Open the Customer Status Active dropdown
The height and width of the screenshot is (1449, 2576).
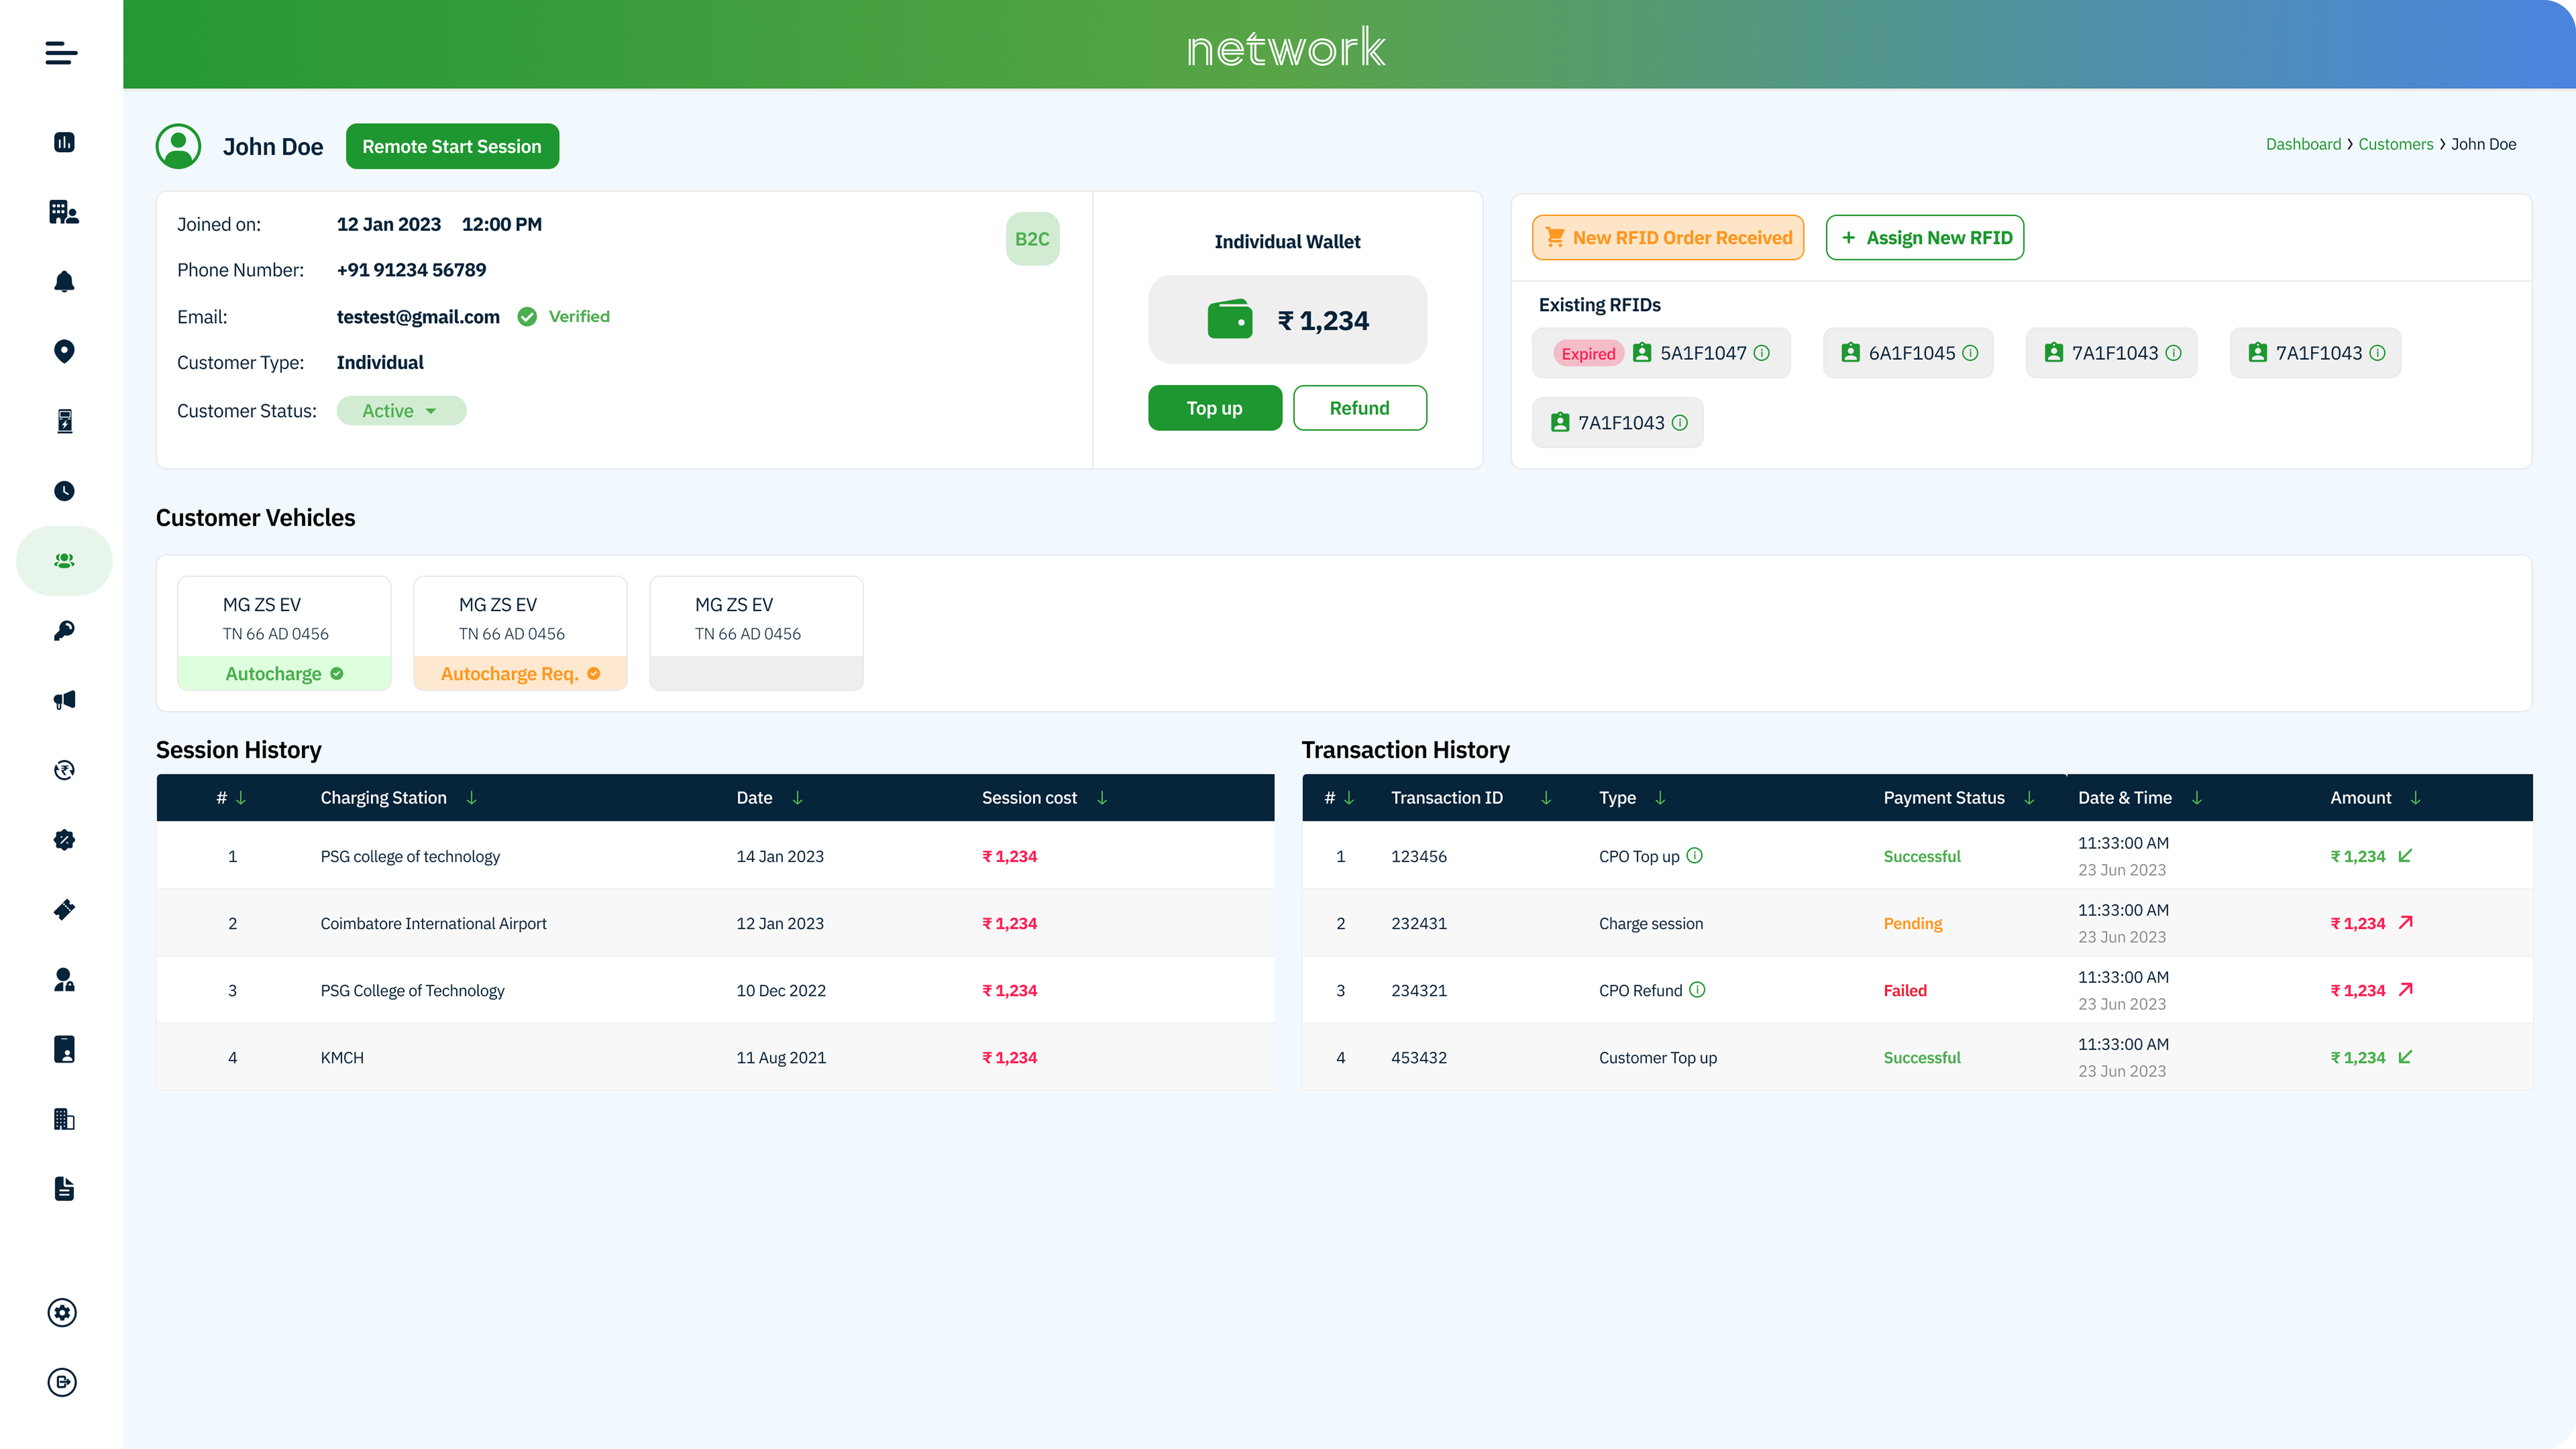click(401, 411)
